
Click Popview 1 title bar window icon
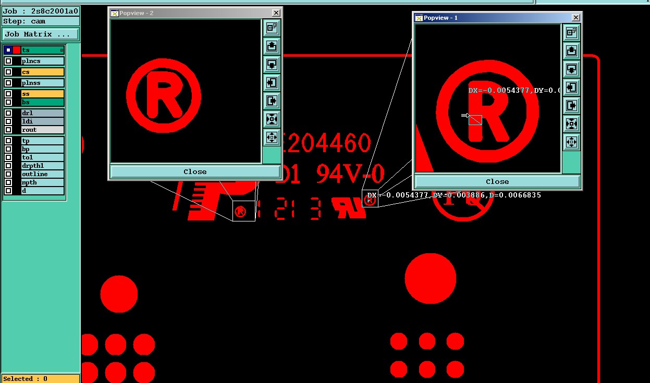[419, 18]
